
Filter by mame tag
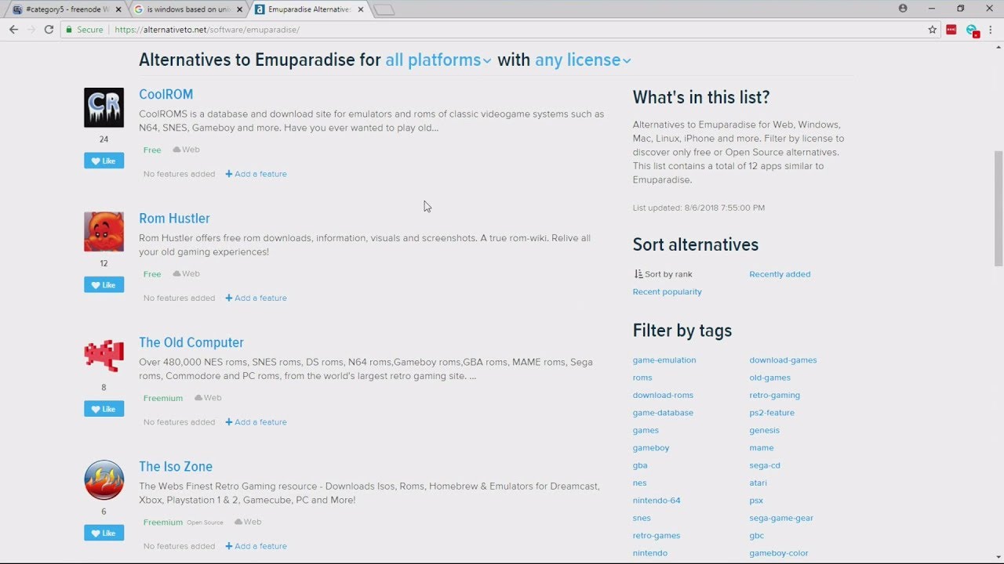point(761,448)
